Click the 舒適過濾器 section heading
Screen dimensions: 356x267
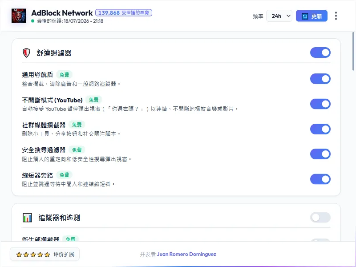[x=54, y=53]
